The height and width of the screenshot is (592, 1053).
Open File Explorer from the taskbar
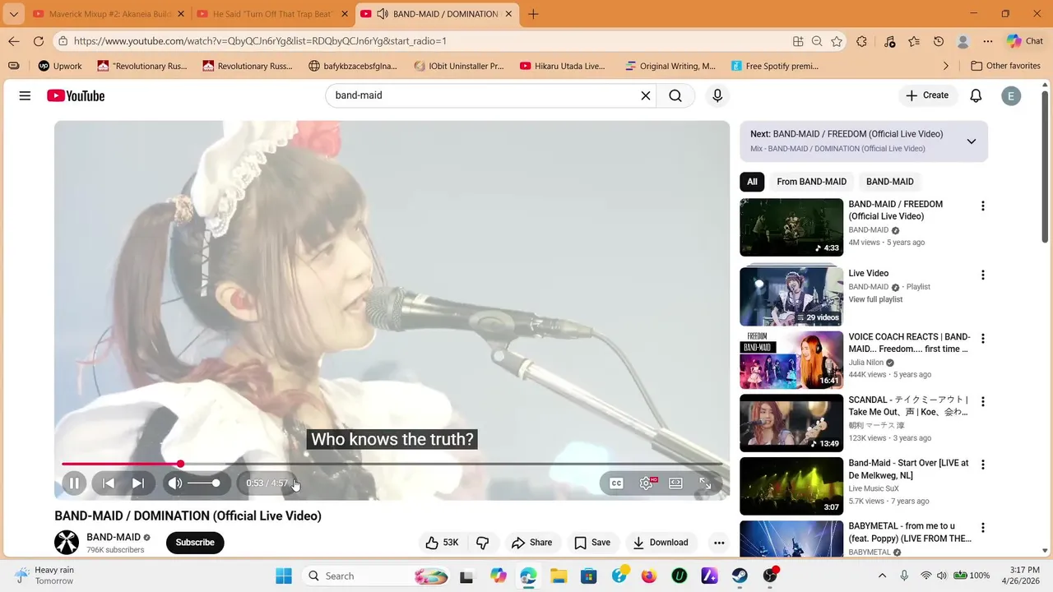559,576
